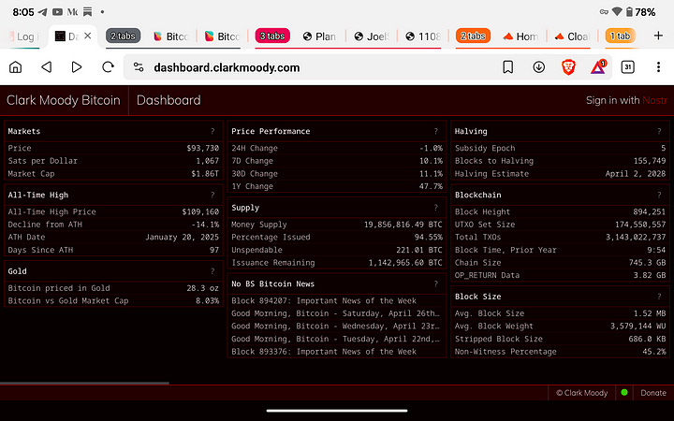The height and width of the screenshot is (421, 674).
Task: Close the current Dashboard tab
Action: 88,36
